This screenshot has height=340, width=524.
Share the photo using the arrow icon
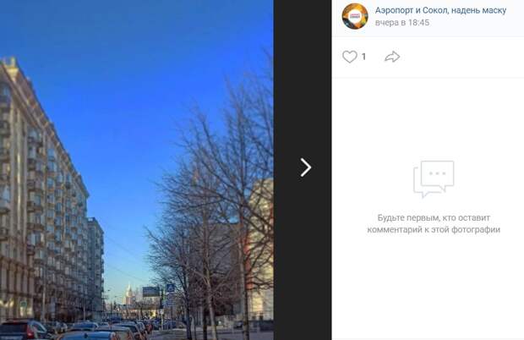tap(392, 57)
